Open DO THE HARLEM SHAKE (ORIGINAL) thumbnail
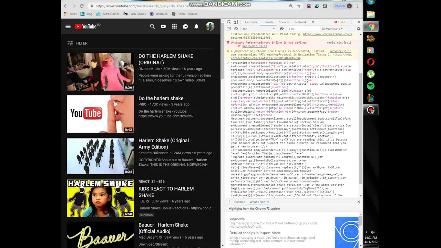This screenshot has width=441, height=248. coord(100,72)
